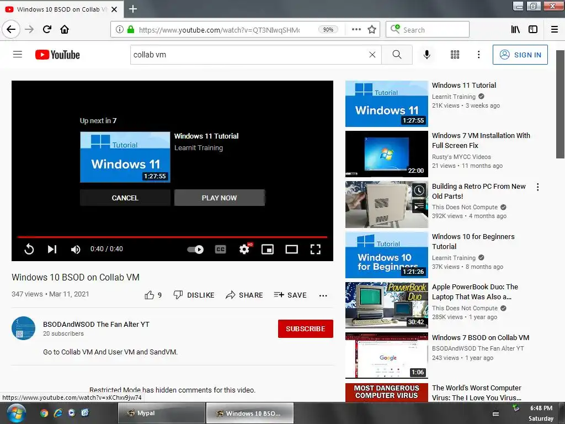Open the browser hamburger menu

(555, 29)
